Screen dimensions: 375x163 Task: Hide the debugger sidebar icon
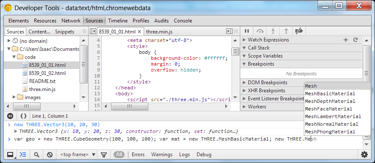[x=229, y=31]
